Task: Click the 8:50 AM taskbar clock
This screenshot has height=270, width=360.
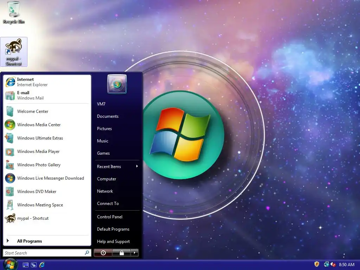Action: pyautogui.click(x=346, y=264)
